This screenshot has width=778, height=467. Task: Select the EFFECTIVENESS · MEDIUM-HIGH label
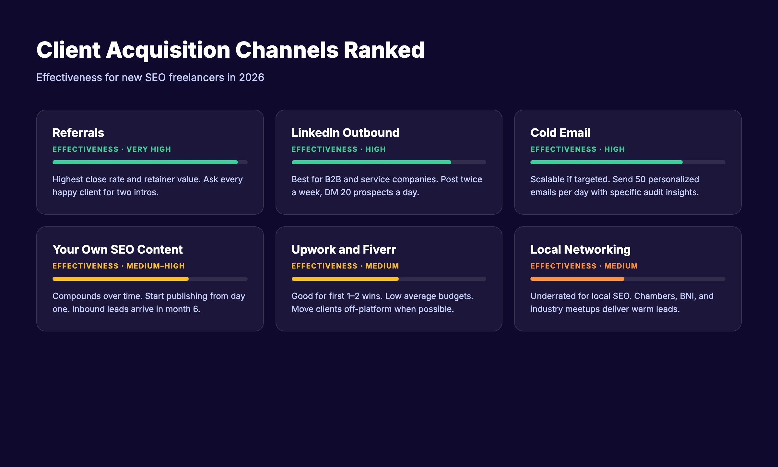pyautogui.click(x=118, y=266)
